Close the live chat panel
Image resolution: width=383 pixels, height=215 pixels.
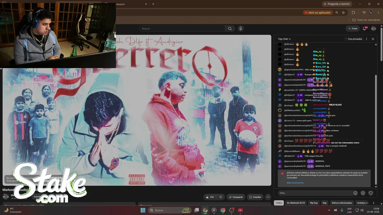[373, 39]
